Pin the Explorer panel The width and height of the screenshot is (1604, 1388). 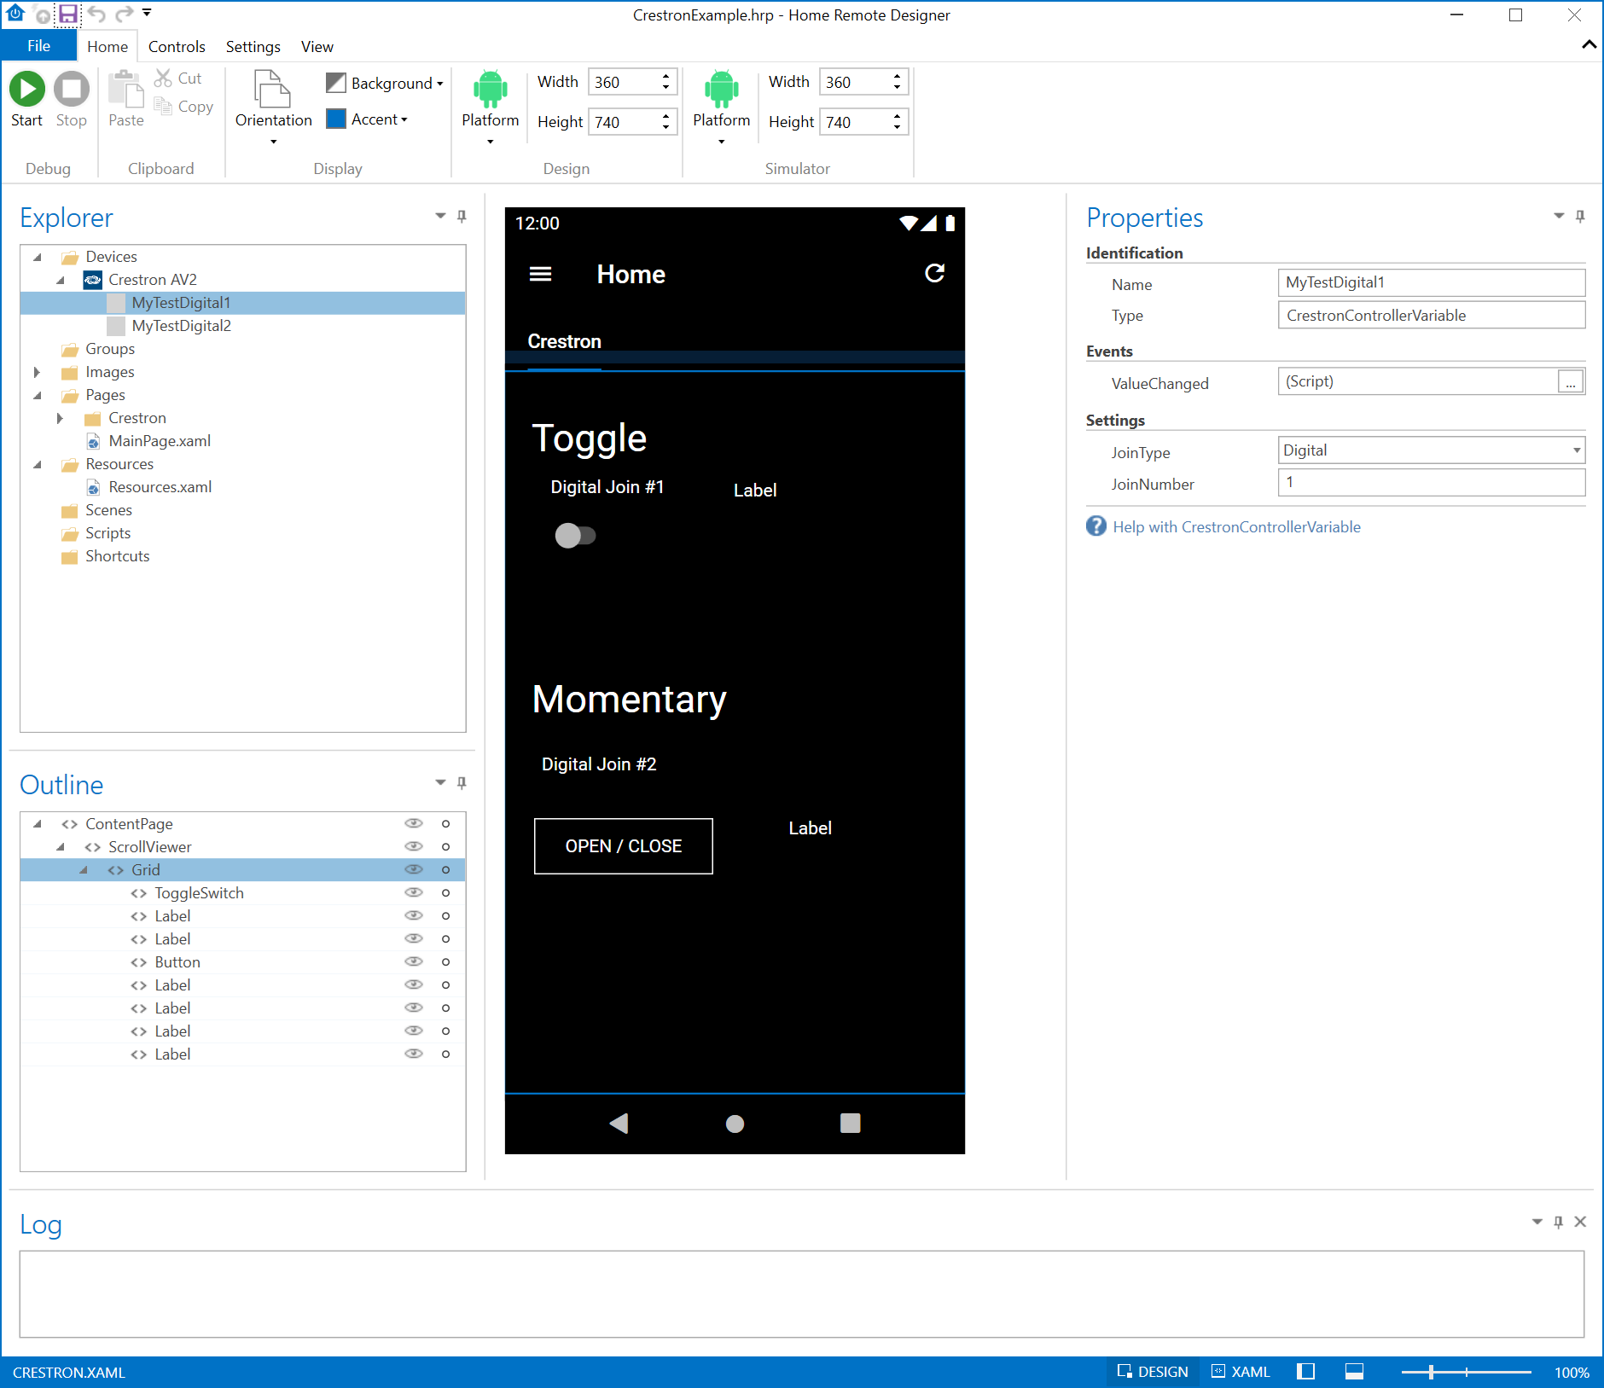pyautogui.click(x=462, y=216)
